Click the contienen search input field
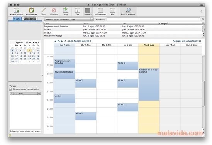The height and width of the screenshot is (145, 212). click(x=153, y=19)
